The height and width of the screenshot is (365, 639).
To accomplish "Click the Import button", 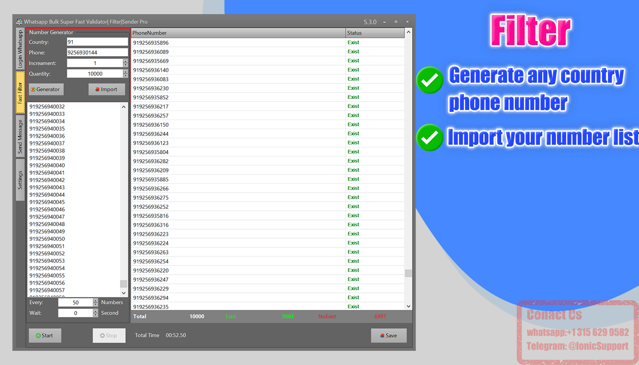I will tap(106, 89).
